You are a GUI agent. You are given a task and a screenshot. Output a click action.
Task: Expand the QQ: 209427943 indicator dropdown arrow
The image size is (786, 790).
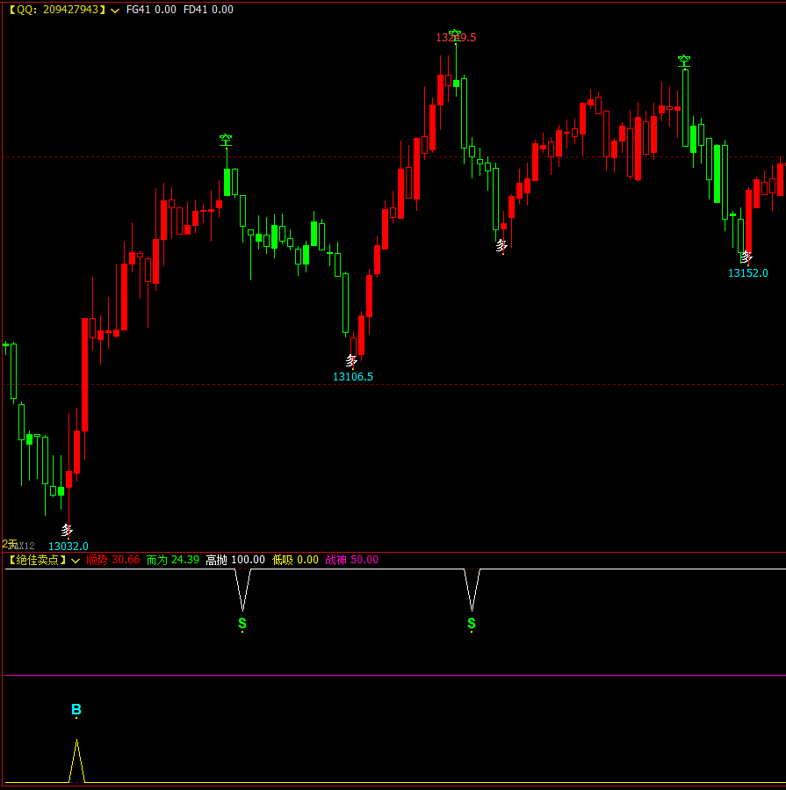(x=115, y=10)
